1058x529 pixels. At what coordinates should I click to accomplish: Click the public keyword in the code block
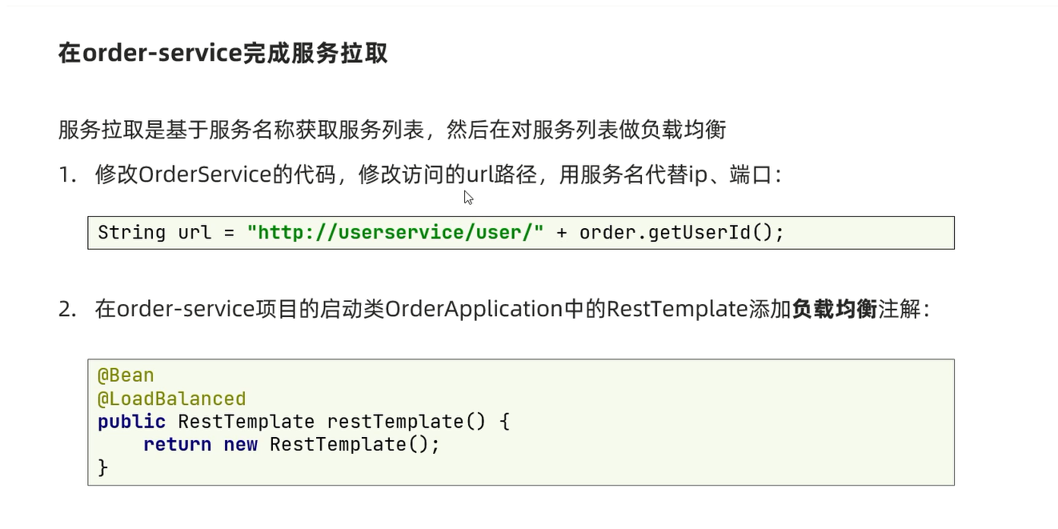click(x=131, y=422)
